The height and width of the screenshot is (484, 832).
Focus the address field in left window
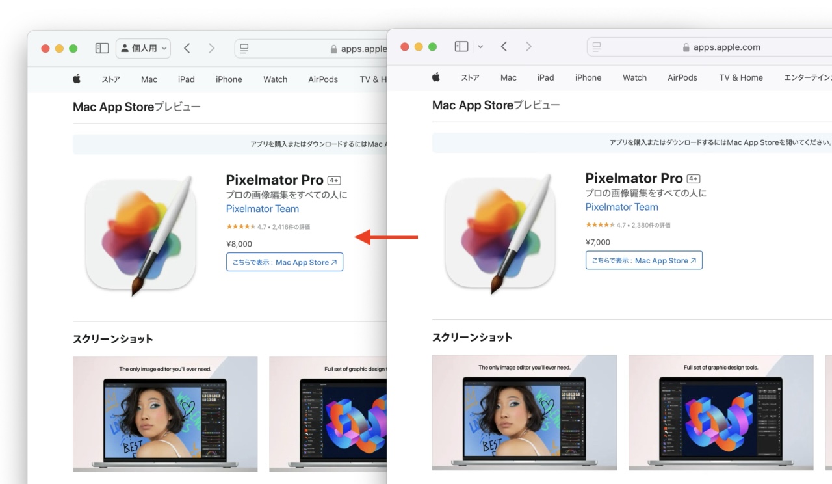point(311,48)
